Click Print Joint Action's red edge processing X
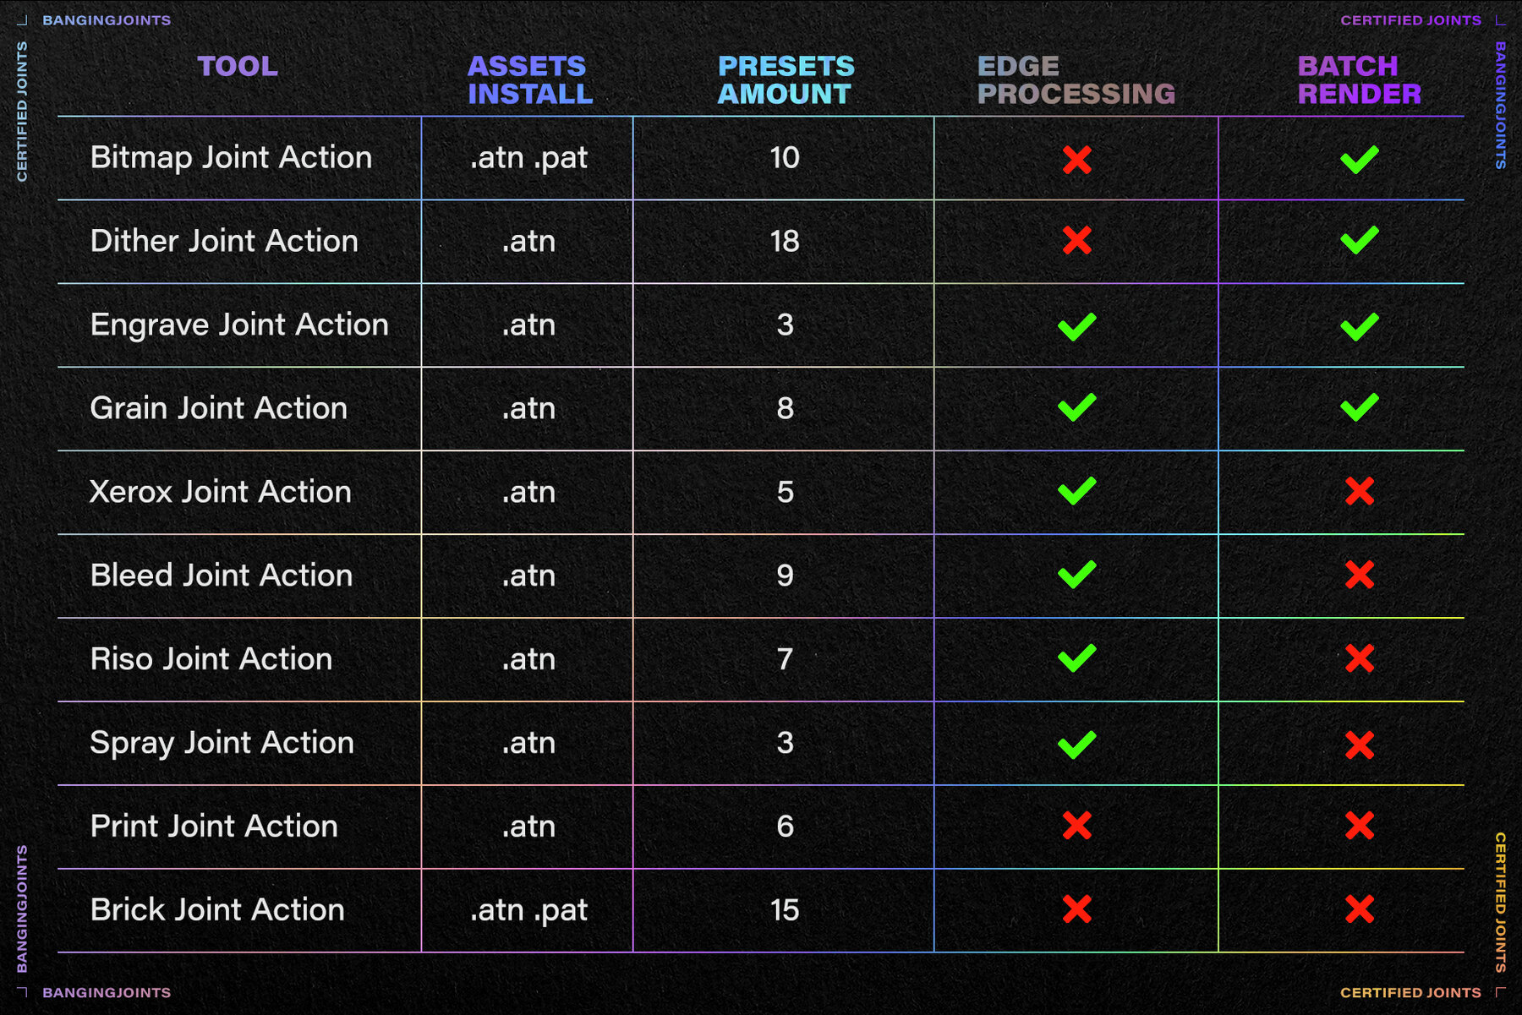The width and height of the screenshot is (1522, 1015). 1076,826
